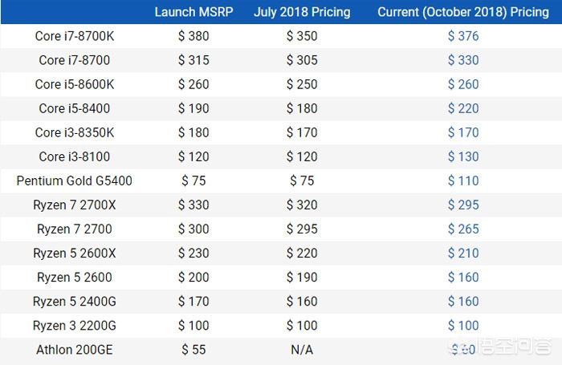The width and height of the screenshot is (562, 365).
Task: Click the Current (October 2018) Pricing header
Action: coord(463,12)
